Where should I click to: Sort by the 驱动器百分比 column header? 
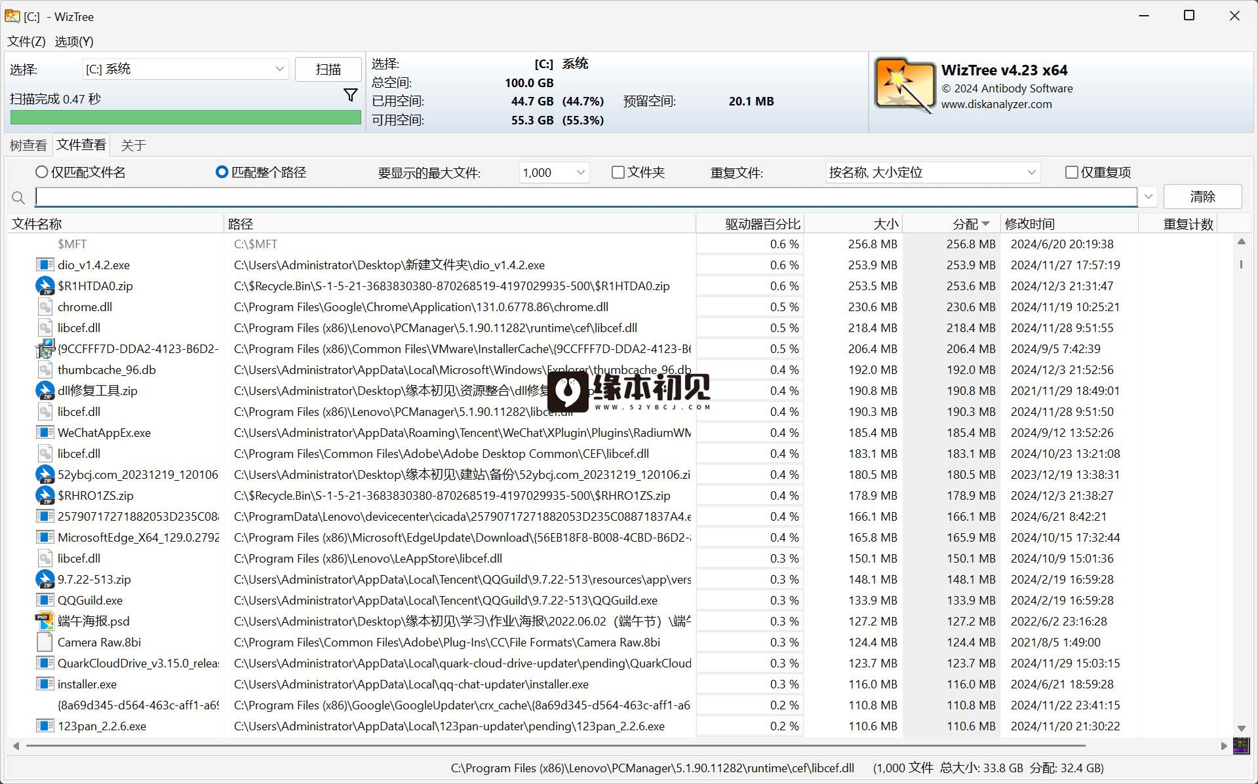click(x=750, y=224)
